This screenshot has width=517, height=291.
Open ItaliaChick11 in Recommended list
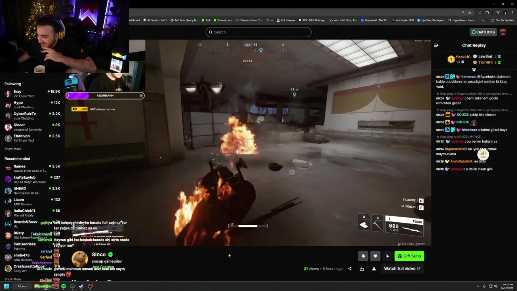32,213
